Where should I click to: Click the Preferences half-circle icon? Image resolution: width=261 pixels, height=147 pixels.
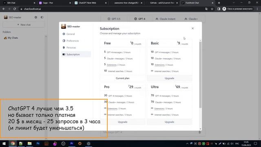(x=64, y=41)
